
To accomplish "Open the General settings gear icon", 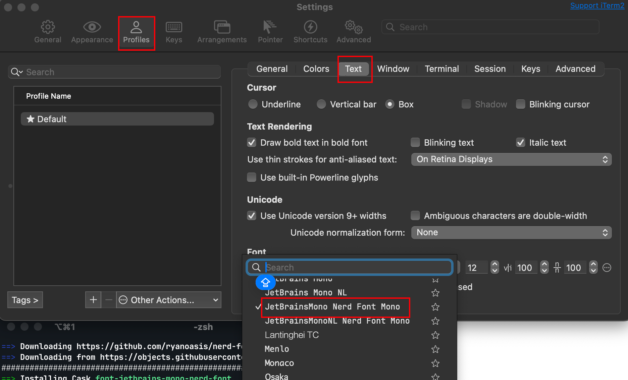I will [x=48, y=27].
